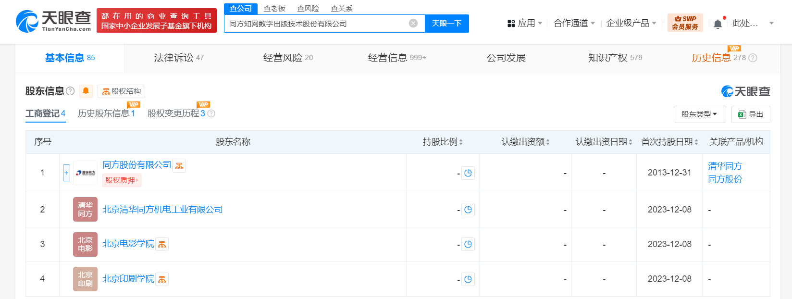The image size is (792, 299).
Task: Click the 天眼一下 search button
Action: (447, 24)
